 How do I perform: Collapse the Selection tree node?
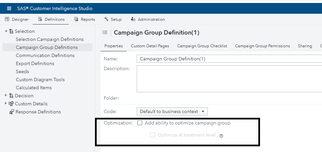point(6,31)
